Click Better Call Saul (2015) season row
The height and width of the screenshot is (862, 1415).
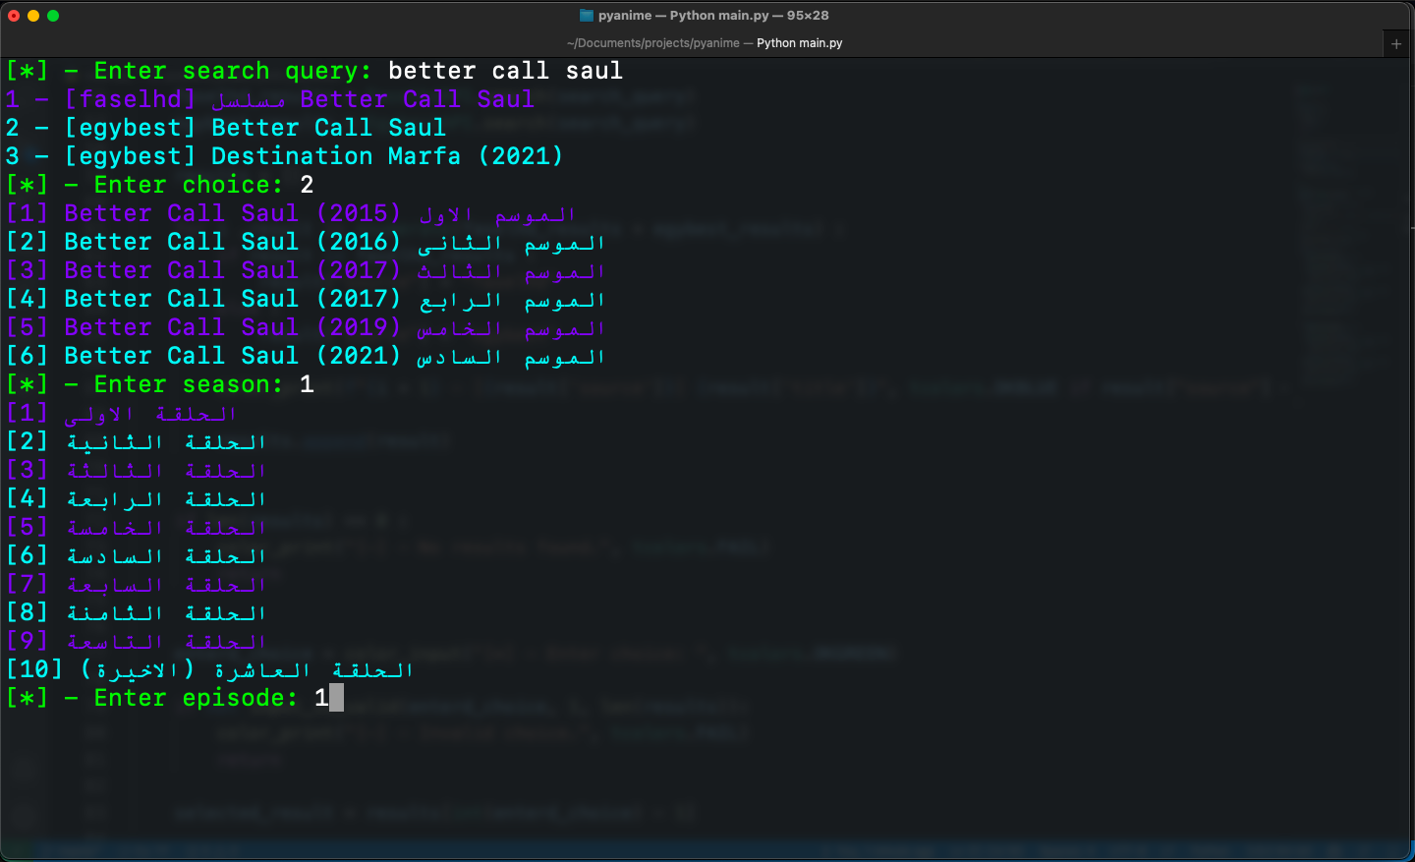click(x=291, y=213)
